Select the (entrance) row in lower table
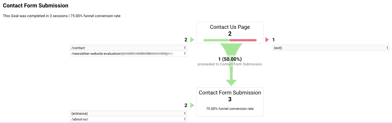 tap(128, 114)
